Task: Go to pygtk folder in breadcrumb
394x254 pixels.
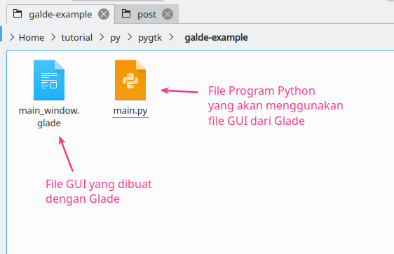Action: point(150,38)
